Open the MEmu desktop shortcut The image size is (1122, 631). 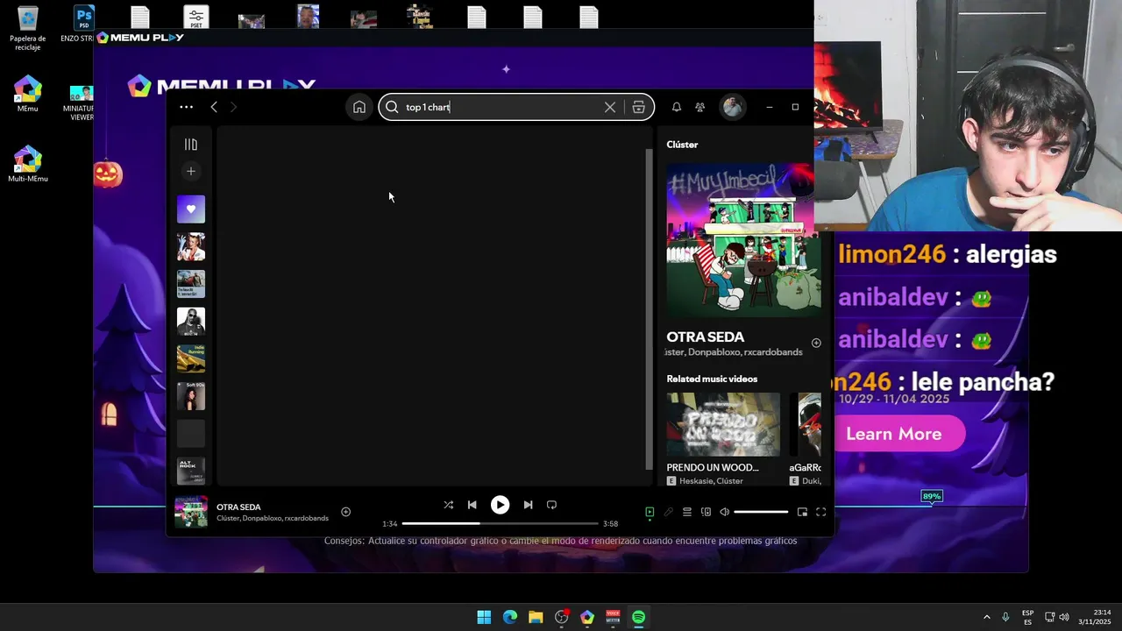click(x=27, y=95)
